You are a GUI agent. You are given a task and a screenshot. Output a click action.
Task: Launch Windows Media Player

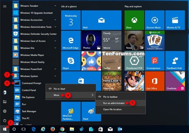coord(35,55)
